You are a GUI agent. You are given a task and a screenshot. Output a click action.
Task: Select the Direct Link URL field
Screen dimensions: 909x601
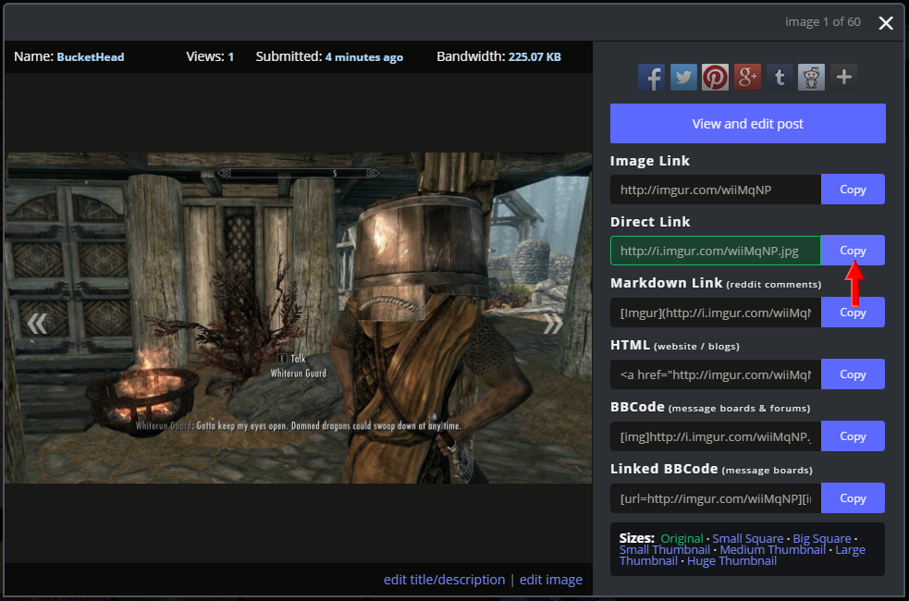point(716,251)
